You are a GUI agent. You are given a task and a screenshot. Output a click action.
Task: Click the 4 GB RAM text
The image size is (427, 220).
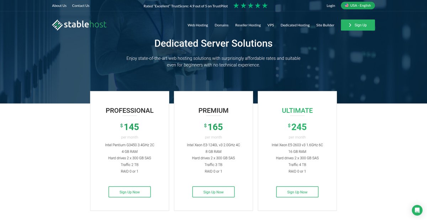pyautogui.click(x=130, y=152)
